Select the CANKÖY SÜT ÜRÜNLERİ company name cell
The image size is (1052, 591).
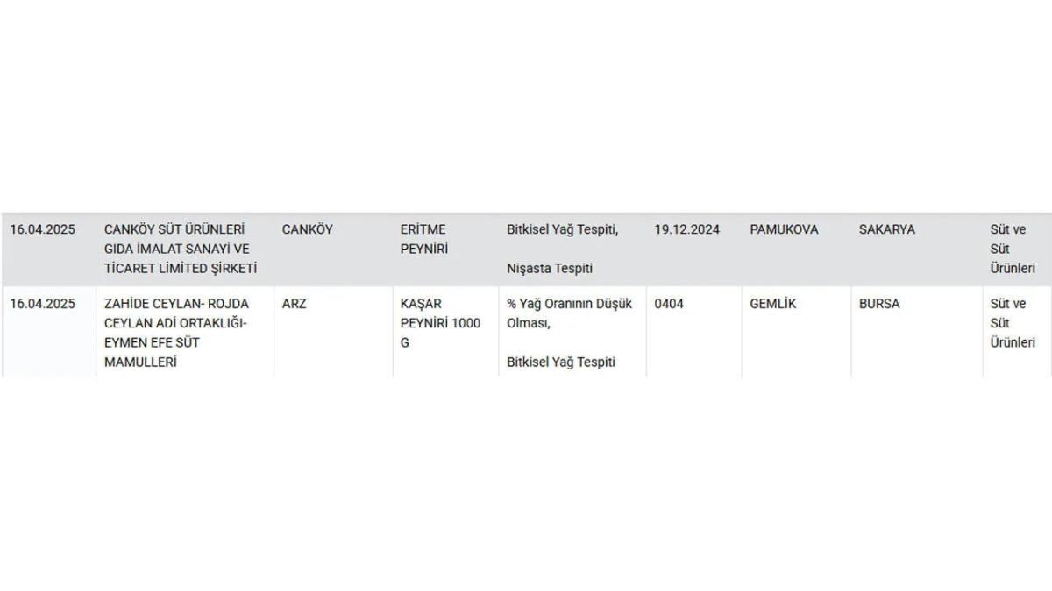coord(181,249)
